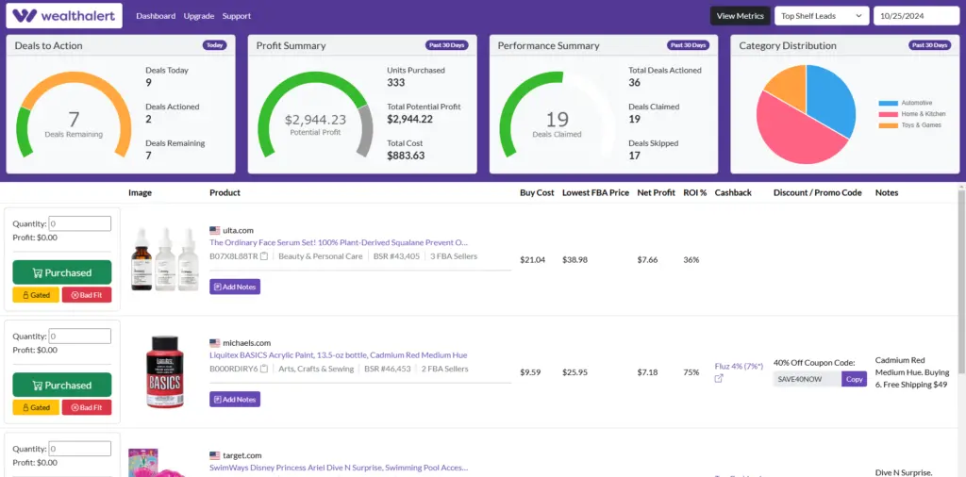Image resolution: width=966 pixels, height=477 pixels.
Task: Set Quantity field for the target.com deal
Action: tap(80, 449)
